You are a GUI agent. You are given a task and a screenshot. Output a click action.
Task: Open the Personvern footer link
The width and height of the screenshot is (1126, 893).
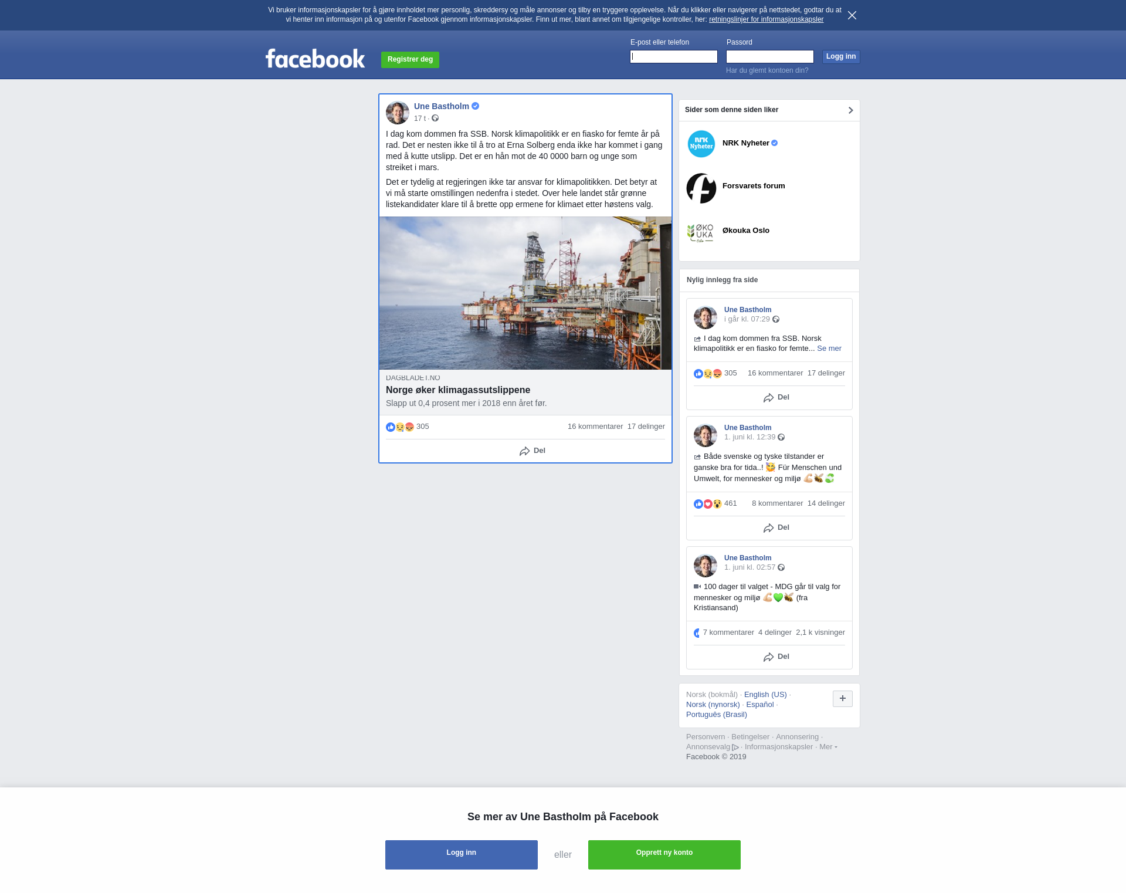tap(706, 737)
